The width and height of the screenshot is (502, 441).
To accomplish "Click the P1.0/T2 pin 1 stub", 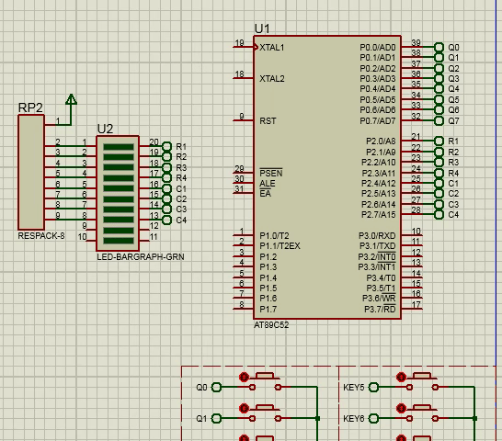I will click(x=244, y=235).
